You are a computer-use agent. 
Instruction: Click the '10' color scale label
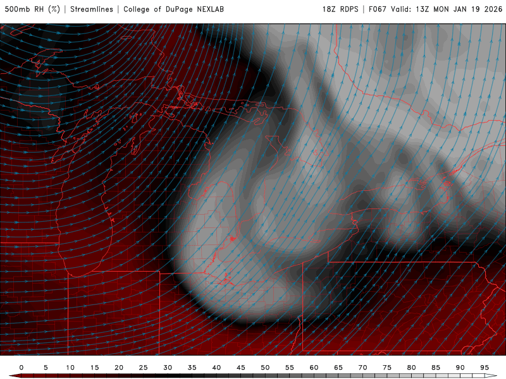pos(70,368)
